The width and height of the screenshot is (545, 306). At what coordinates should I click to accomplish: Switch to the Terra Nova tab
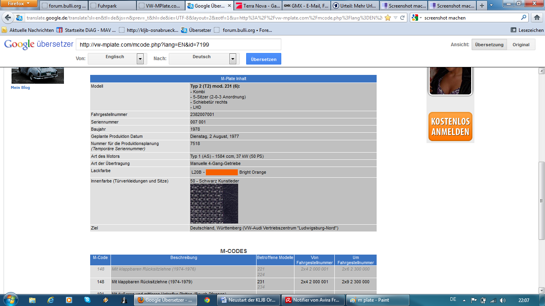[257, 6]
